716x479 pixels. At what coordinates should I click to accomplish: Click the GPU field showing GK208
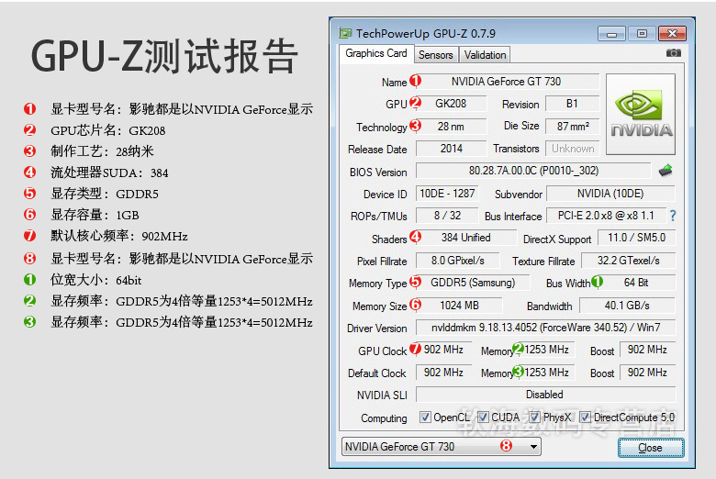click(451, 104)
